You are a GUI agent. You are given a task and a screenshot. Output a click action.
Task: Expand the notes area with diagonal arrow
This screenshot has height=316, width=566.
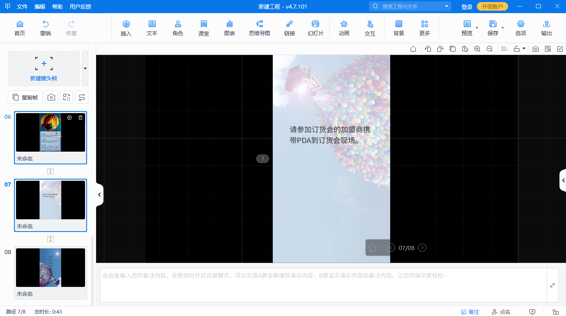[552, 285]
